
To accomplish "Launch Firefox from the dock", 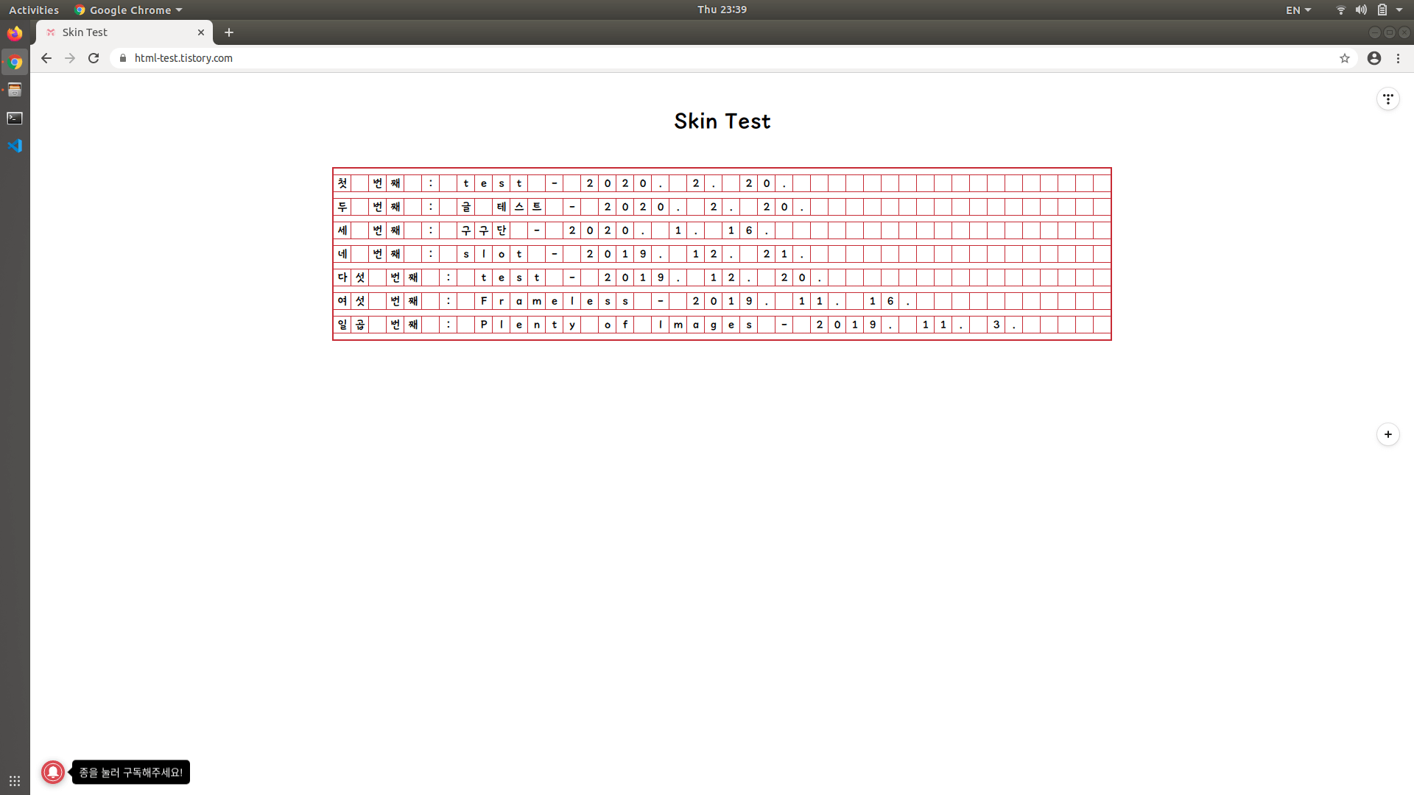I will point(15,33).
